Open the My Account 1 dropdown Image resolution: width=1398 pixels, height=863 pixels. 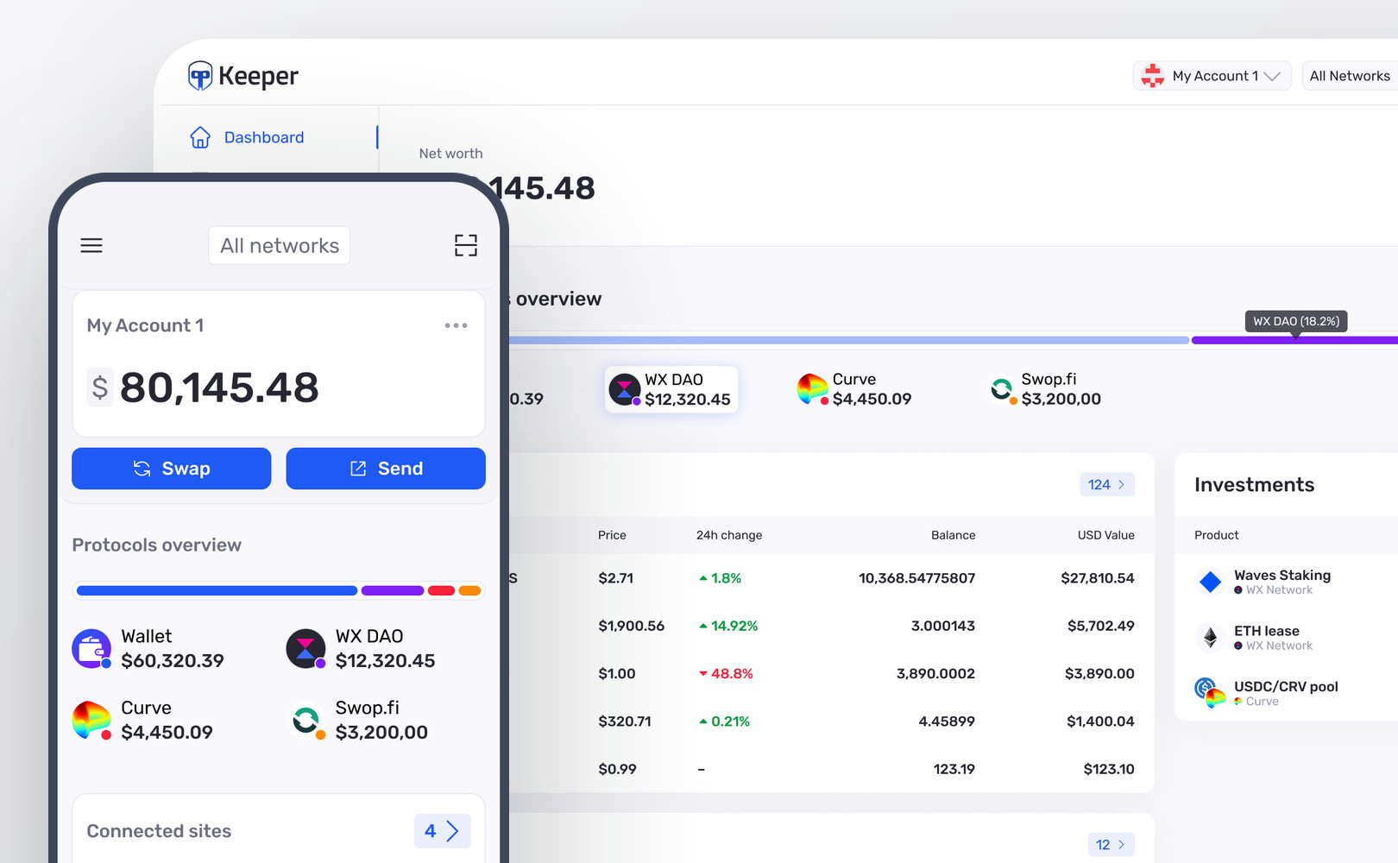[1212, 76]
